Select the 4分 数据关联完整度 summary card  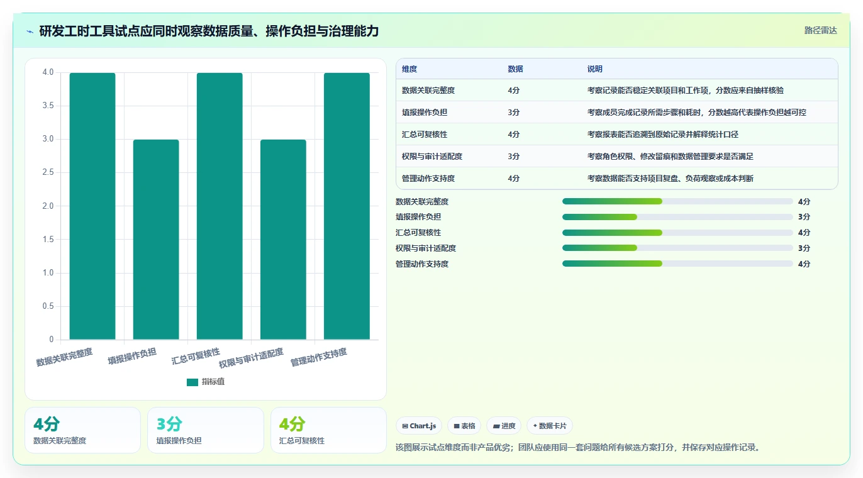point(82,430)
